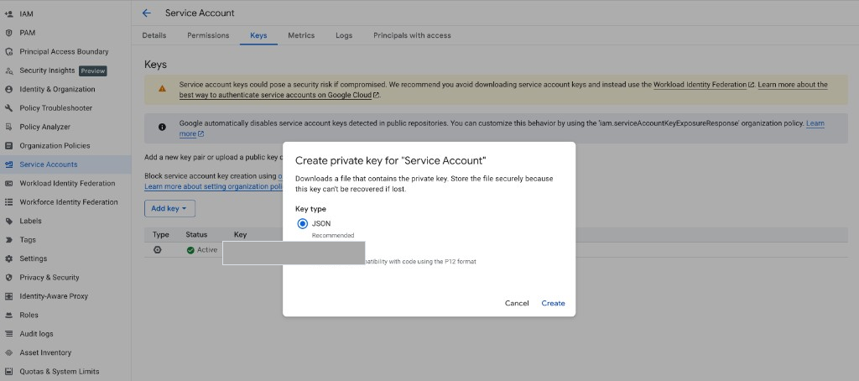Viewport: 859px width, 381px height.
Task: Click the Roles sidebar icon
Action: (8, 316)
